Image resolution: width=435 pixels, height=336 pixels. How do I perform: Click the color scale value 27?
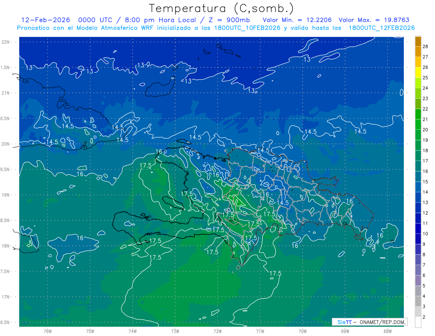coord(426,57)
